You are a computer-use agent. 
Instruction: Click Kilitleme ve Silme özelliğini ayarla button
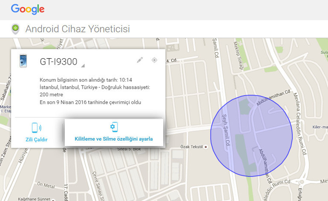pyautogui.click(x=114, y=133)
